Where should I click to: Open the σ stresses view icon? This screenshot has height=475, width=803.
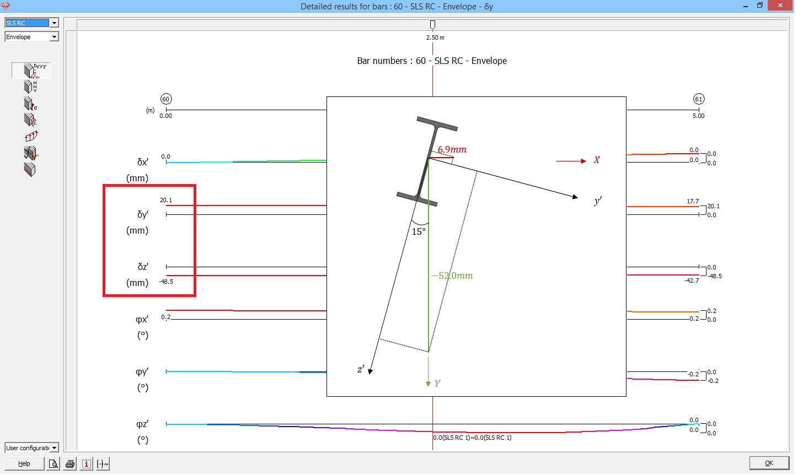click(x=29, y=103)
